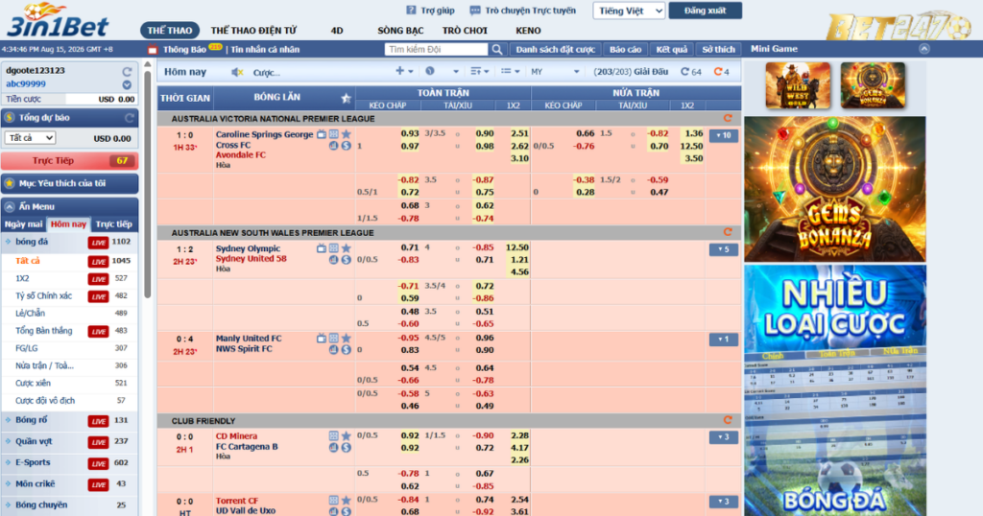The height and width of the screenshot is (516, 983).
Task: Expand 3 more markets for CD Minera match
Action: pyautogui.click(x=724, y=437)
